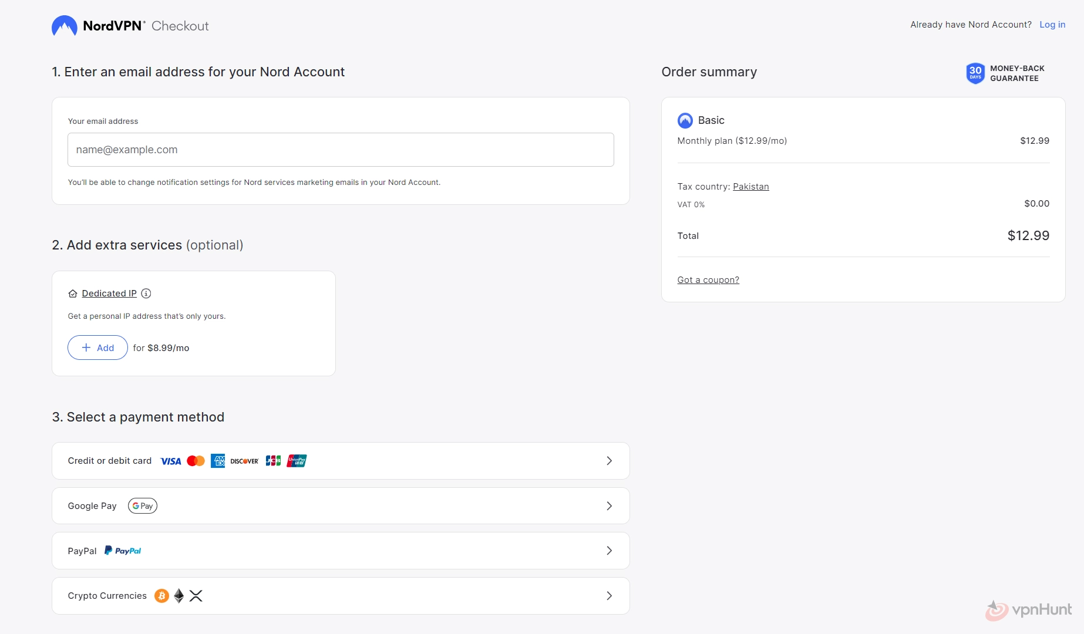This screenshot has width=1084, height=634.
Task: Click the Monthly plan ($12.99/mo) text
Action: point(732,141)
